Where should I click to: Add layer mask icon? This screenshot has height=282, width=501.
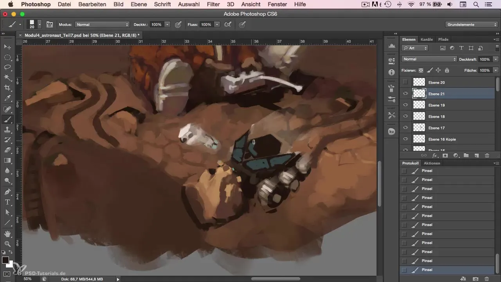pos(445,155)
